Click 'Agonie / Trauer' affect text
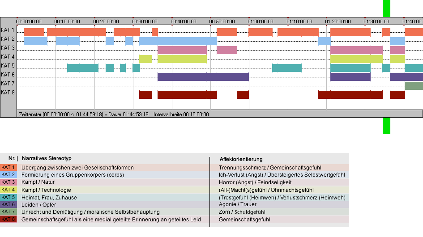 point(238,204)
